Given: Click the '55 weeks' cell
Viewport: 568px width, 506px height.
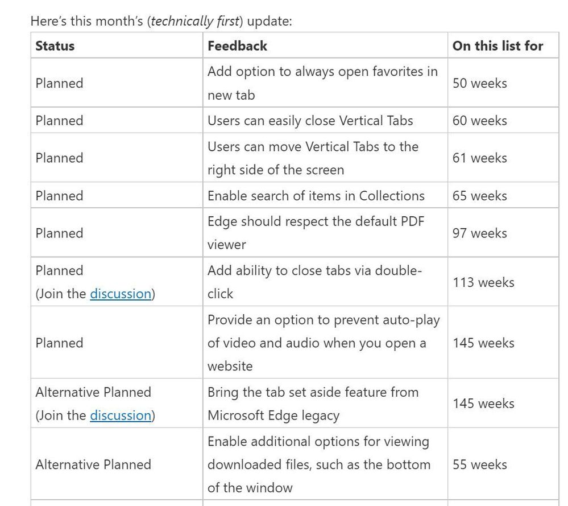Looking at the screenshot, I should (479, 464).
